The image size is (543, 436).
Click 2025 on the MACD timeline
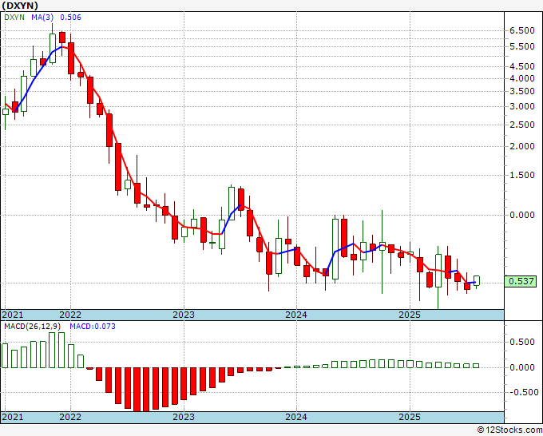point(410,417)
